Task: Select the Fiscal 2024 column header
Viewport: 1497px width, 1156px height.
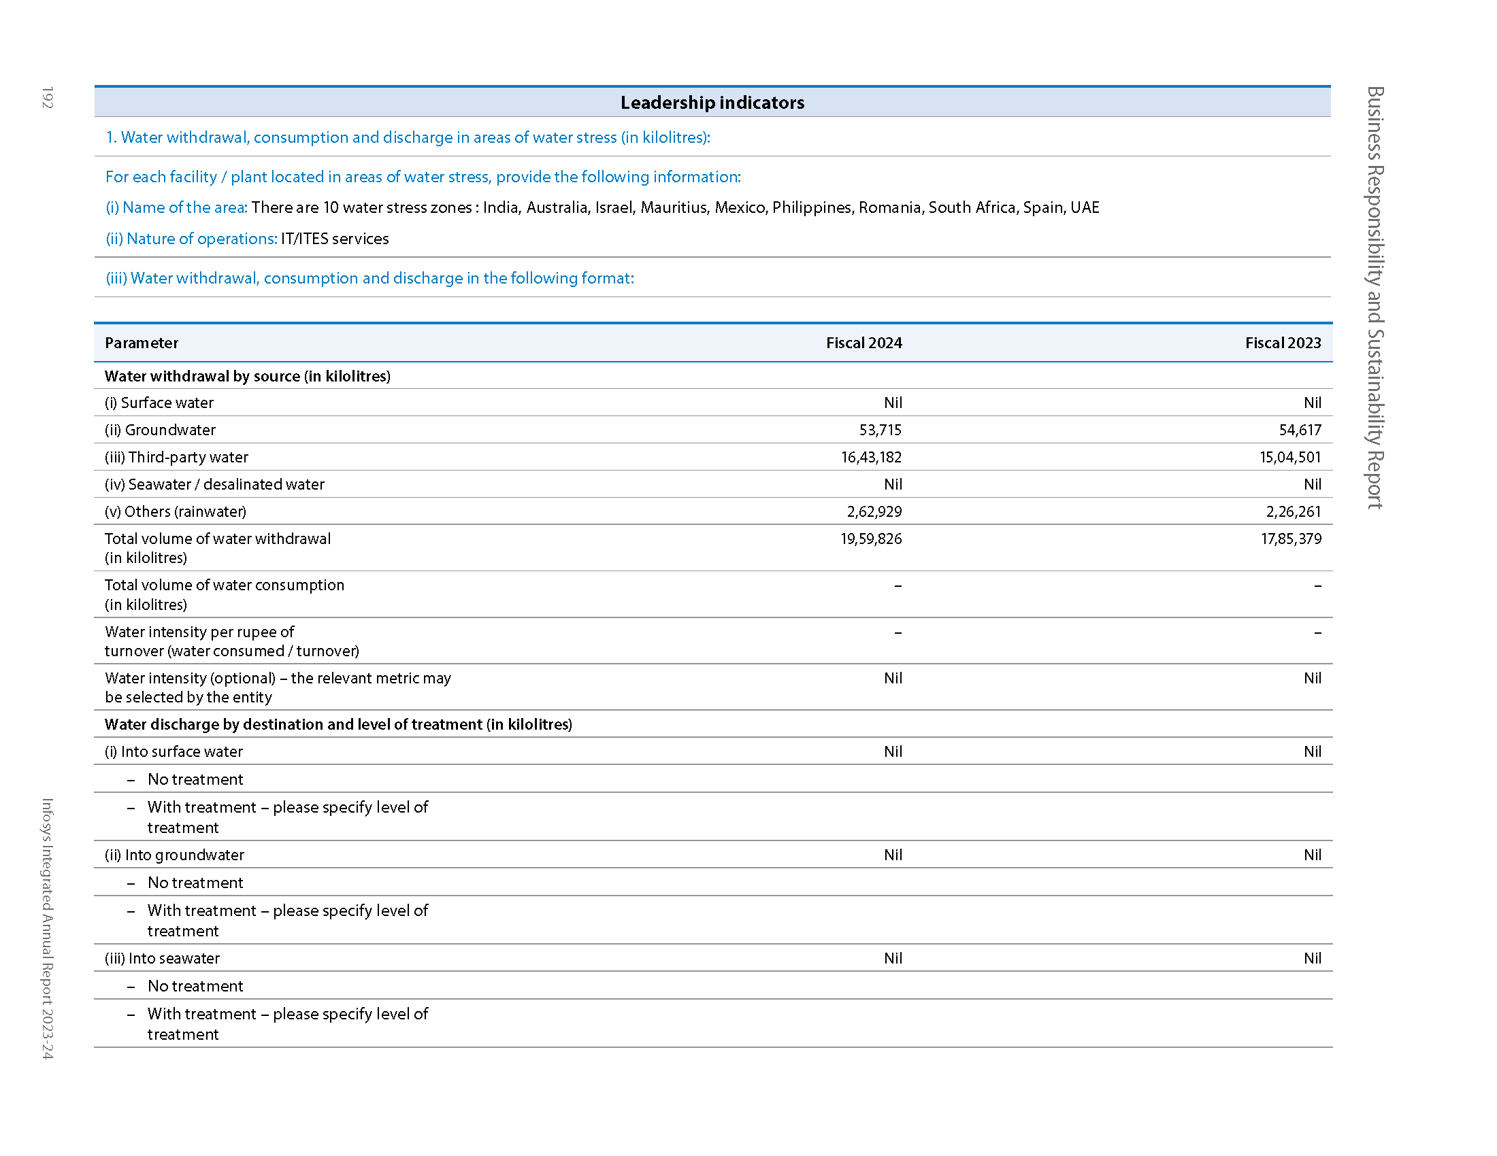Action: [863, 343]
